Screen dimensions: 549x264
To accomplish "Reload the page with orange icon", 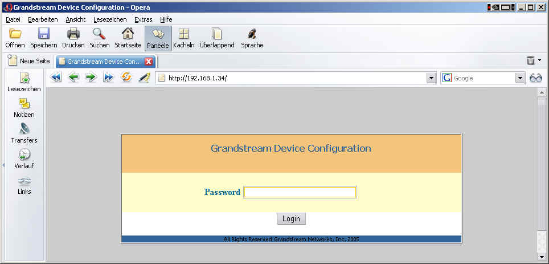I will pos(126,78).
